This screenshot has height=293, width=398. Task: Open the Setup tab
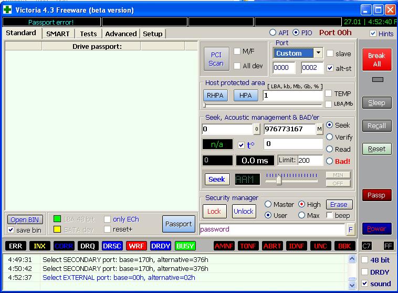(x=153, y=34)
